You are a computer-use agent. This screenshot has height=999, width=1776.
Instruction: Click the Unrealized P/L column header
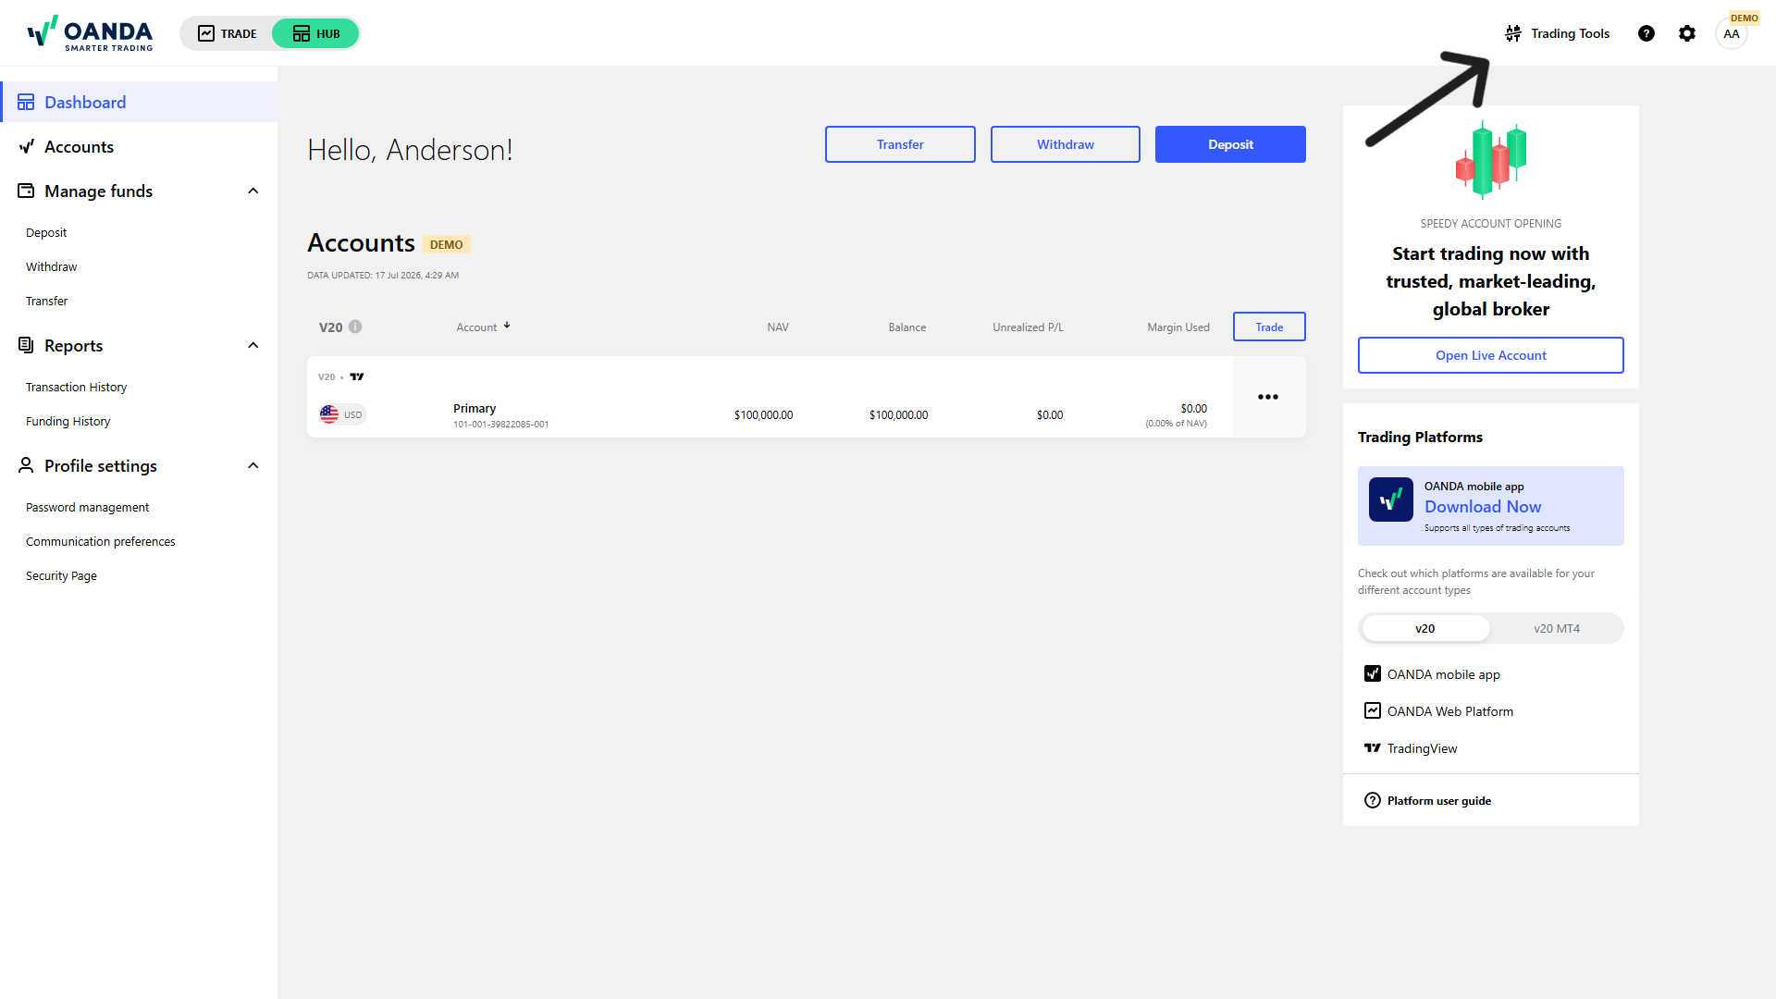click(x=1029, y=327)
